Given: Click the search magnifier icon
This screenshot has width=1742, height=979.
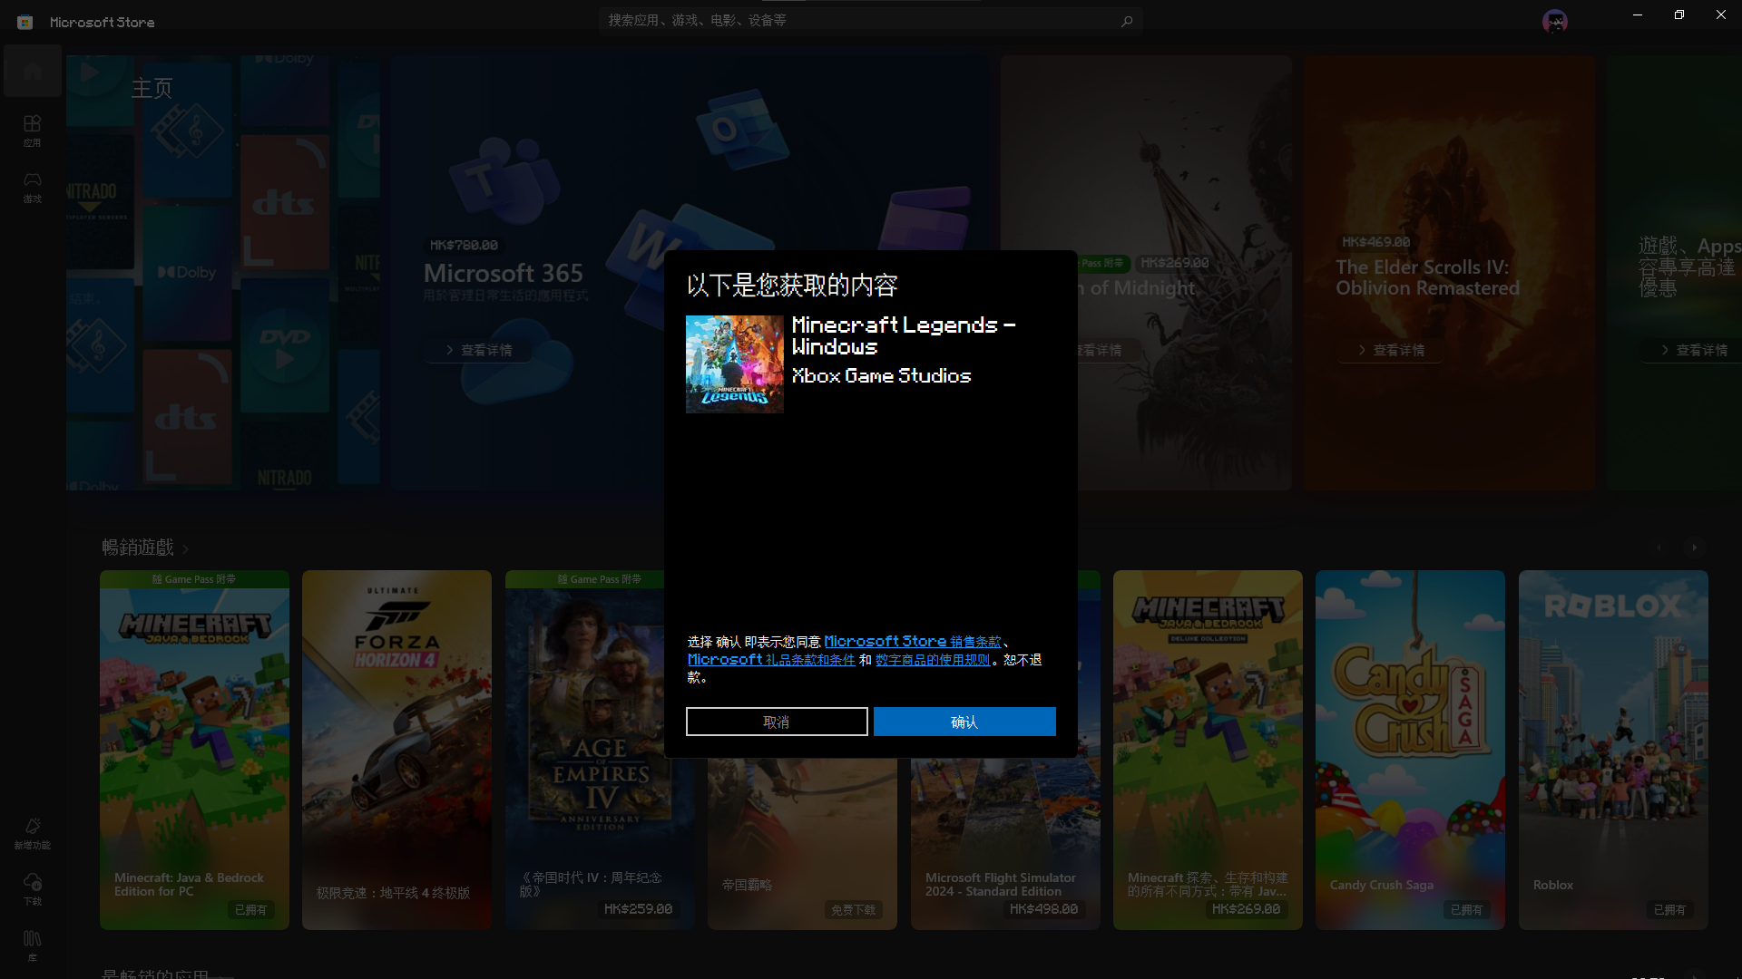Looking at the screenshot, I should (1127, 20).
